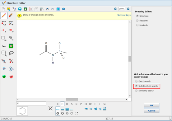Viewport: 172px width, 121px height.
Task: Select the variable attachment position tool
Action: coord(11,38)
